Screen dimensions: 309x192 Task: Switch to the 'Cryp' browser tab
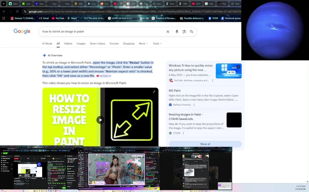(x=91, y=3)
